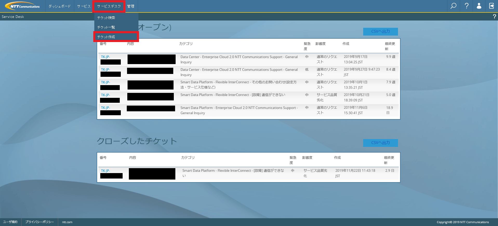Click 内容 header in closed tickets table
Screen dimensions: 498x226
click(x=132, y=157)
